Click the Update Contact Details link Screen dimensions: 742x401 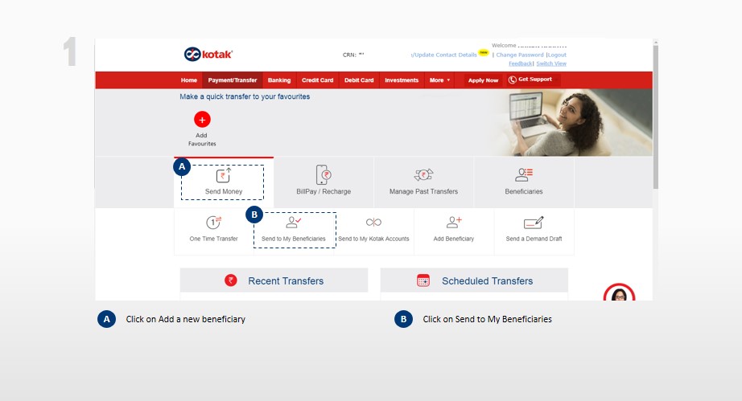tap(444, 55)
